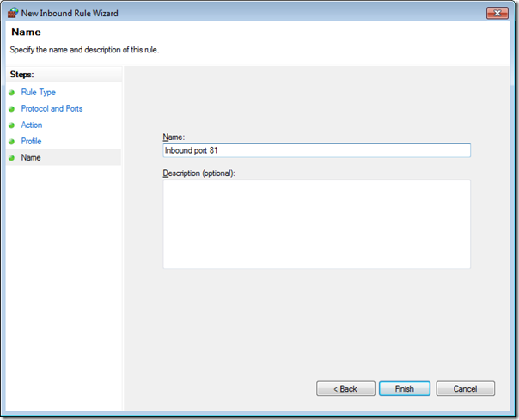
Task: Close the wizard window
Action: [496, 12]
